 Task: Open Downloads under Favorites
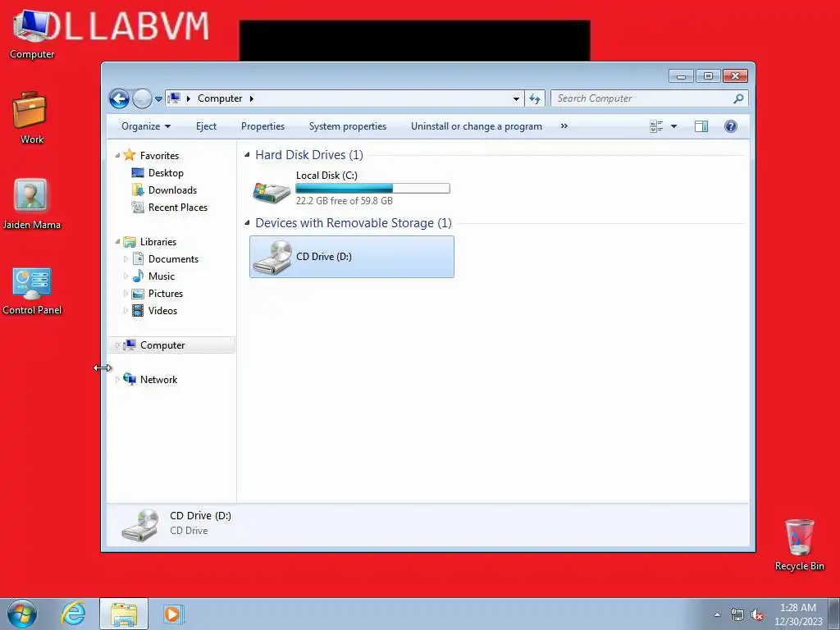pos(172,190)
